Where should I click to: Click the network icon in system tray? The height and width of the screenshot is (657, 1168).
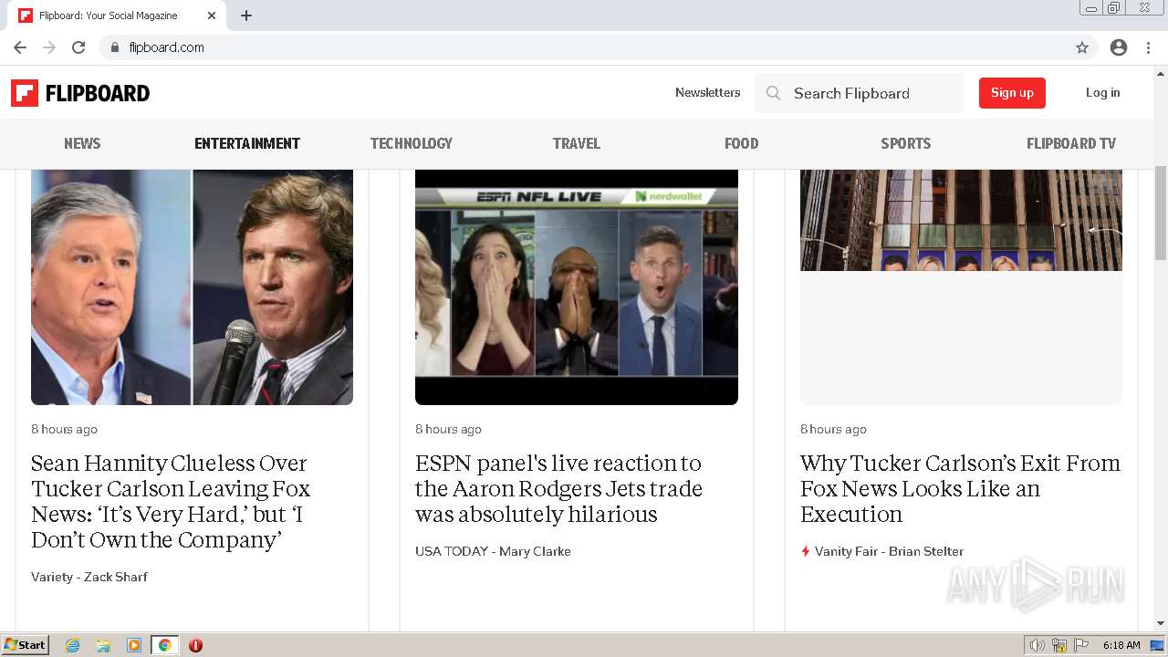1059,645
